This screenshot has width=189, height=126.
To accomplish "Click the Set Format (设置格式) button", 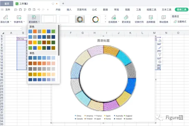I will pyautogui.click(x=180, y=21).
